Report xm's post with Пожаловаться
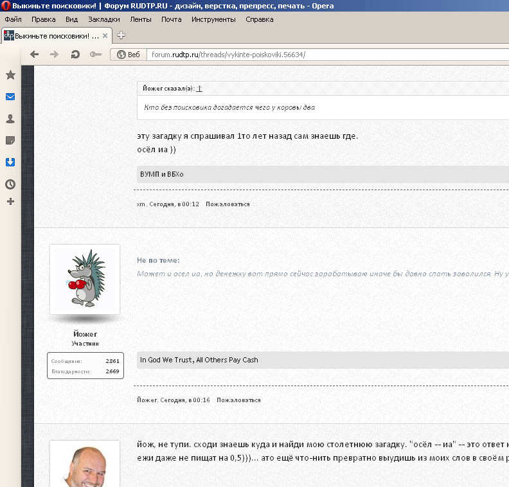 tap(228, 204)
